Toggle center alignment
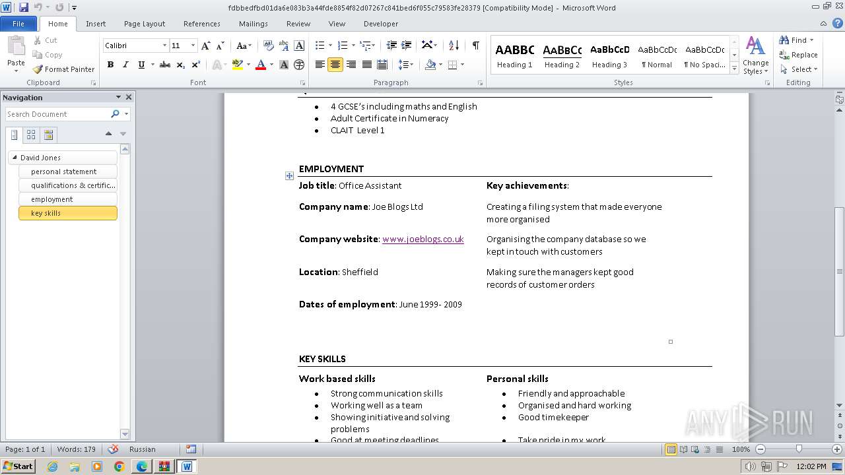 [335, 65]
